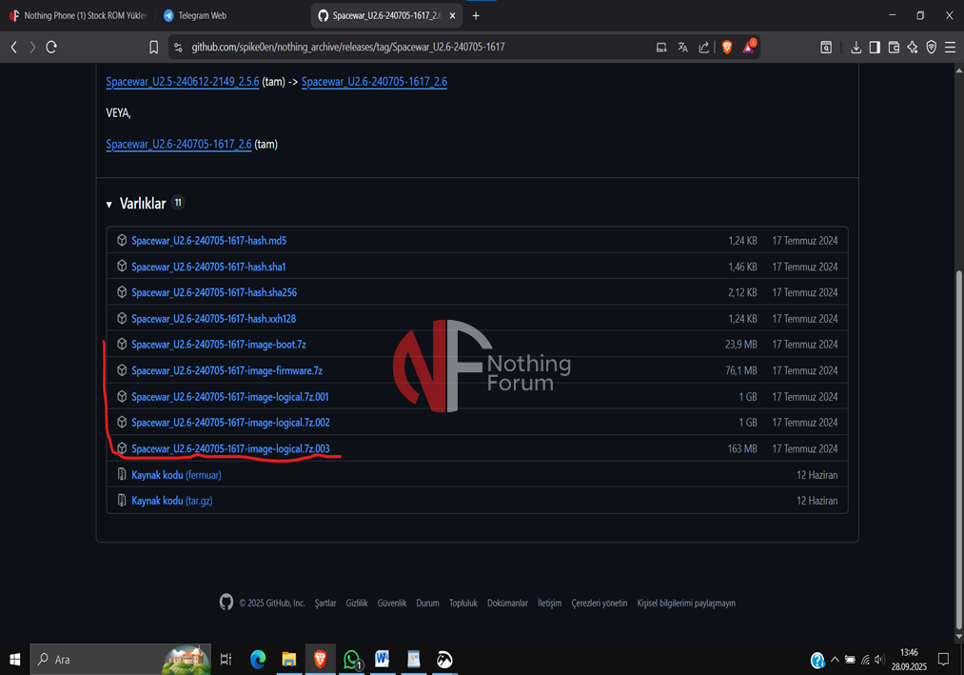Open Brave Shields lion icon
The image size is (964, 675).
[727, 47]
